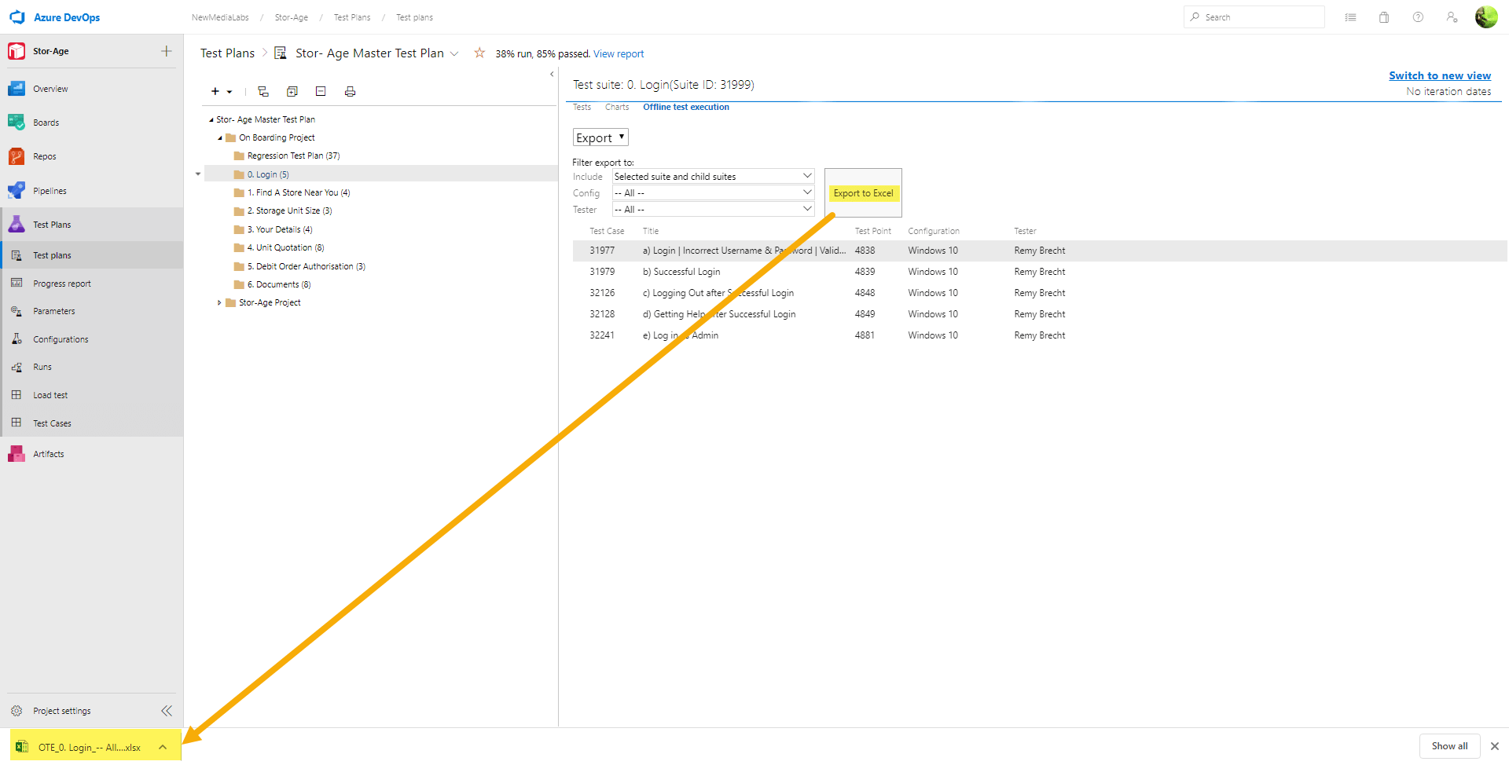The width and height of the screenshot is (1509, 765).
Task: Click Switch to new view link
Action: click(x=1440, y=75)
